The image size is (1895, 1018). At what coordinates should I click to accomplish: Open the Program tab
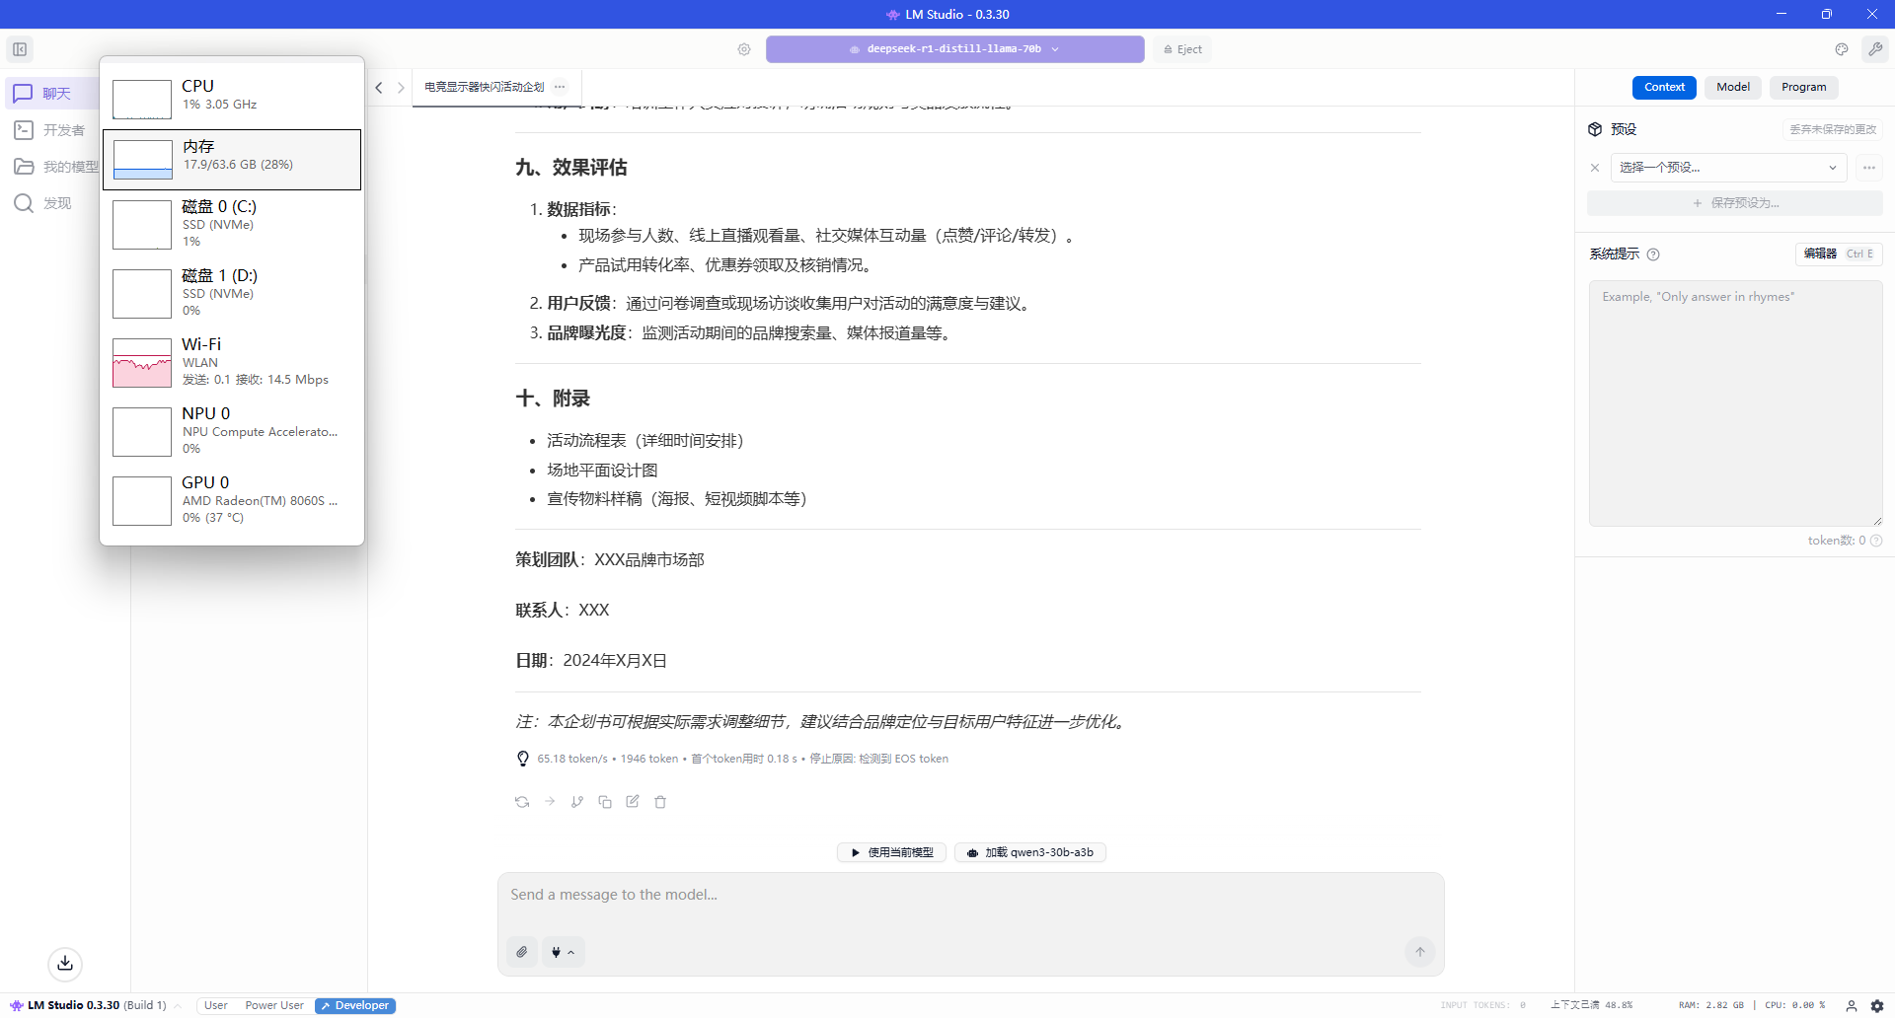click(x=1803, y=87)
